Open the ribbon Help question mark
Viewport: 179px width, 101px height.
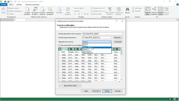pyautogui.click(x=177, y=4)
